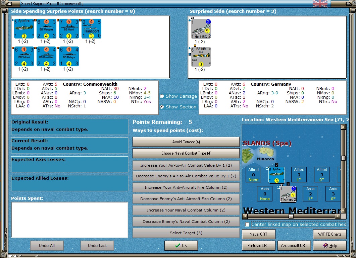This screenshot has width=356, height=258.
Task: Select the Bf 109 Emil aircraft counter
Action: 201,57
